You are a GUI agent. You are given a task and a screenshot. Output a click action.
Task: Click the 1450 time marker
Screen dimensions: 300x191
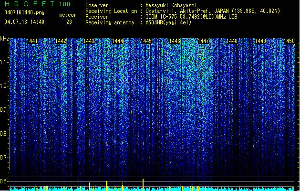pos(289,41)
